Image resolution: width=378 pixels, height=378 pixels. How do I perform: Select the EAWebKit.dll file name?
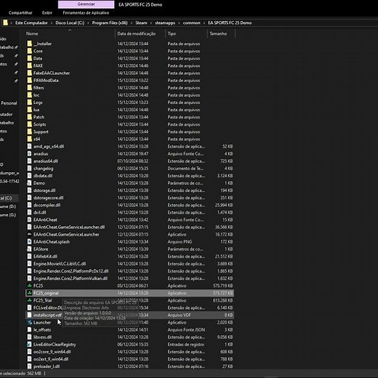[x=45, y=257]
